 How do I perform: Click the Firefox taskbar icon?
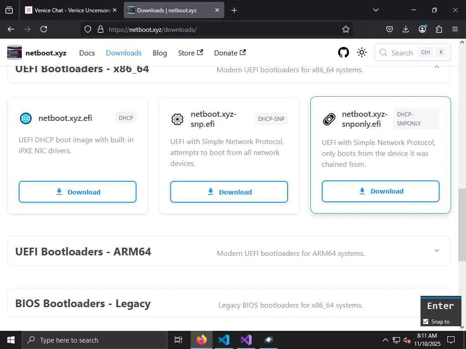pyautogui.click(x=202, y=340)
